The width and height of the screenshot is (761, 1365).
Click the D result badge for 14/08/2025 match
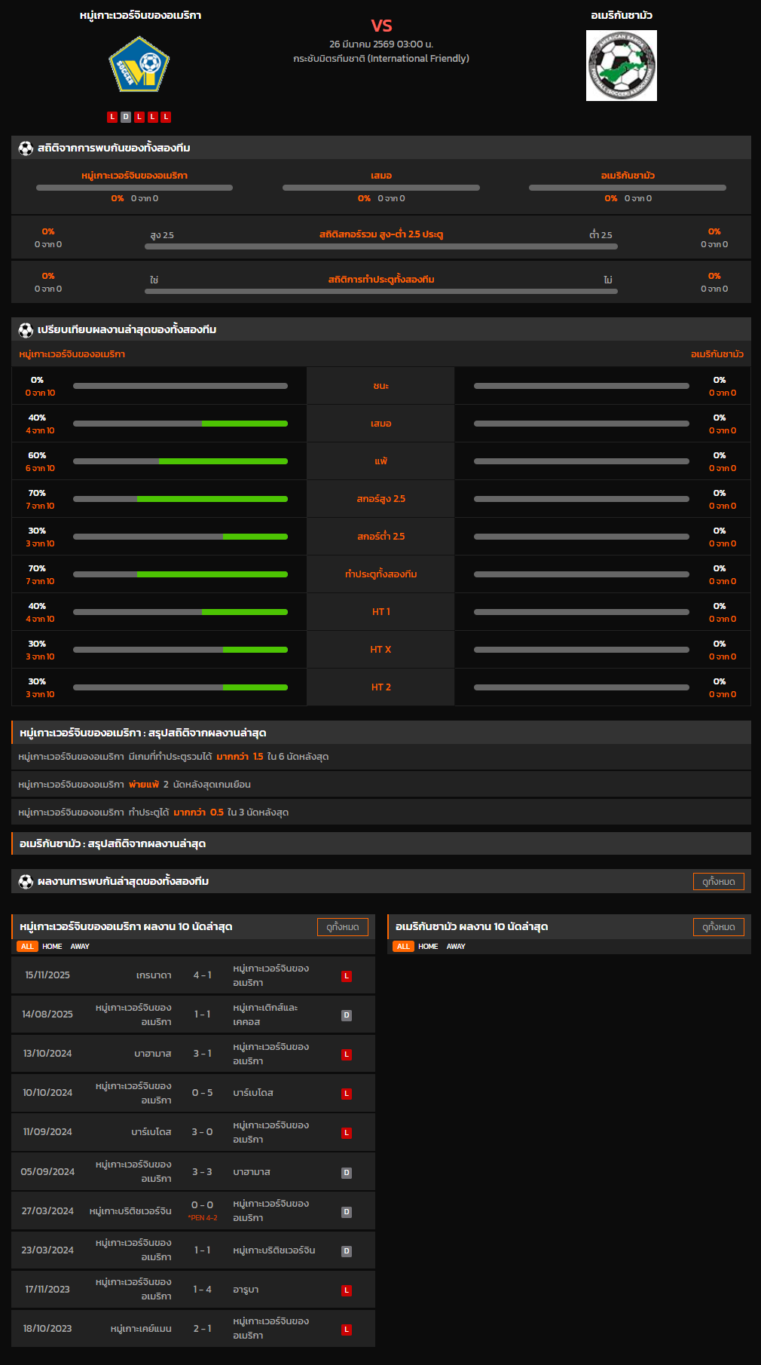pos(347,1015)
